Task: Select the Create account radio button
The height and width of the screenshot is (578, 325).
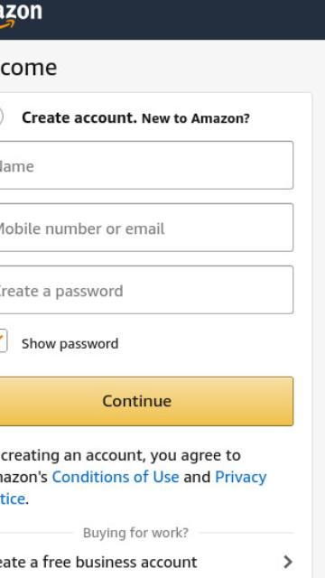Action: (x=1, y=117)
